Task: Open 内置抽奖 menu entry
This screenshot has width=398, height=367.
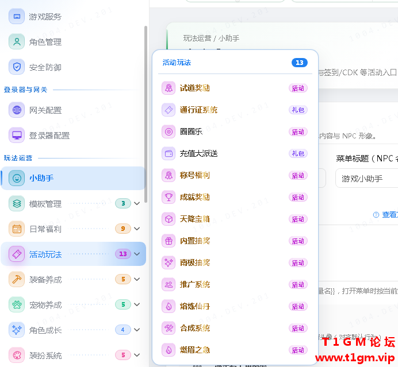Action: tap(235, 241)
